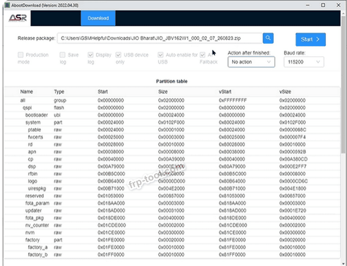The width and height of the screenshot is (347, 266).
Task: Select the 'fwcerts' partition row
Action: point(172,137)
